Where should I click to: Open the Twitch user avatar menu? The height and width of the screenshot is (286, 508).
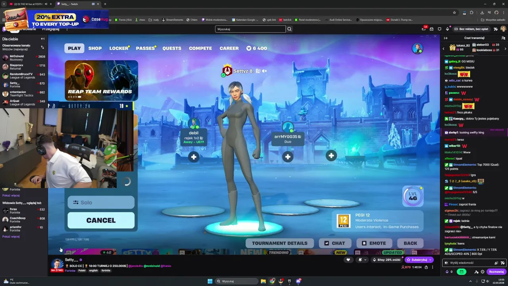503,29
